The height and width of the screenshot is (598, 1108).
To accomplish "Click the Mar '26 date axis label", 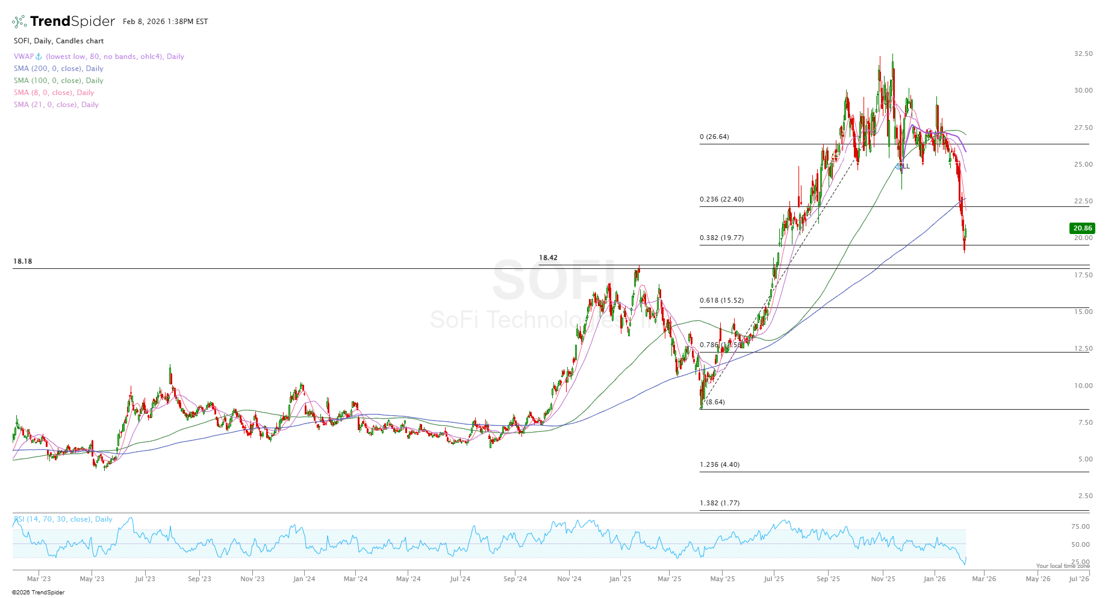I will 984,579.
